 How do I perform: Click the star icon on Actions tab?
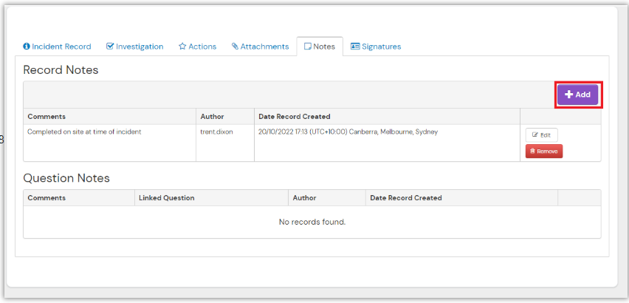click(x=182, y=47)
